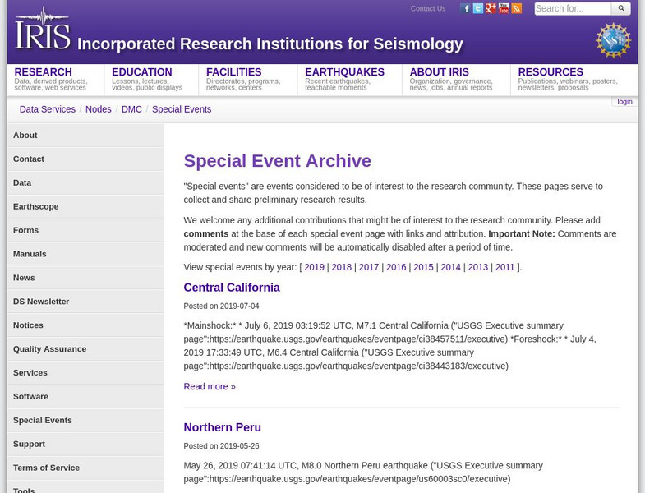Image resolution: width=645 pixels, height=493 pixels.
Task: Open Services in the sidebar
Action: [85, 373]
